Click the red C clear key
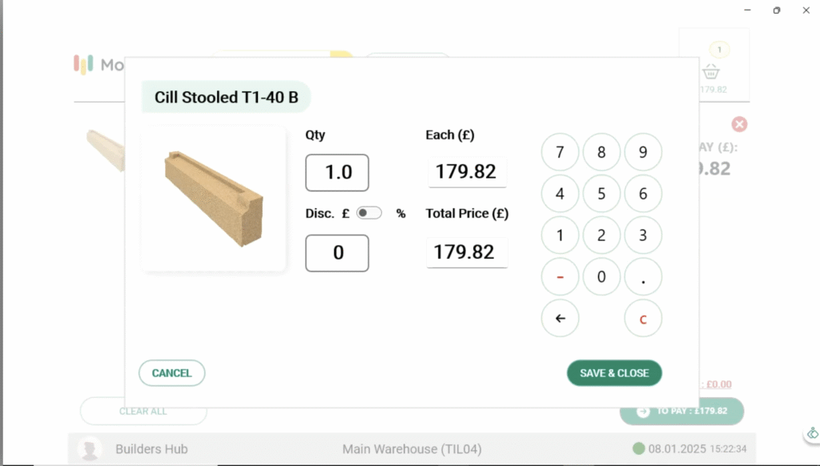Viewport: 820px width, 466px height. (x=642, y=319)
